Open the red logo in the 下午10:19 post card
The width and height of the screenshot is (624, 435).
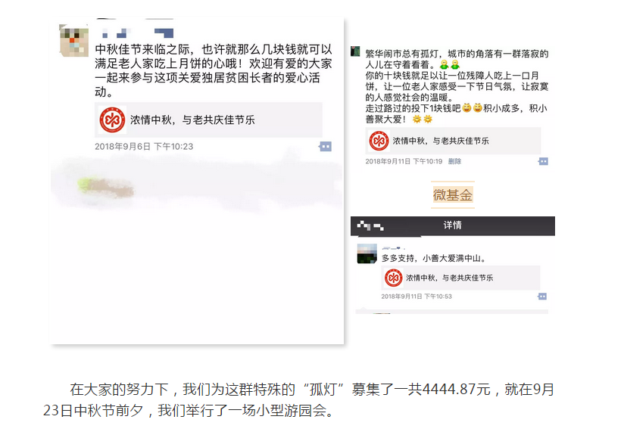(x=379, y=141)
